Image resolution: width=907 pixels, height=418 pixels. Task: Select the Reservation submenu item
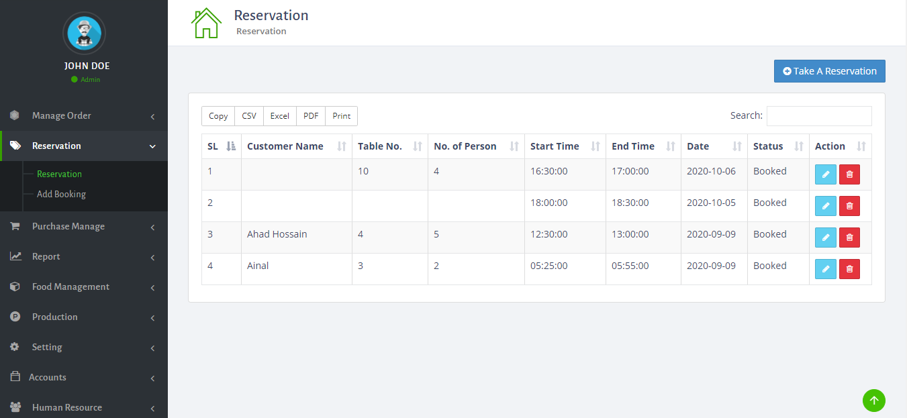[59, 174]
